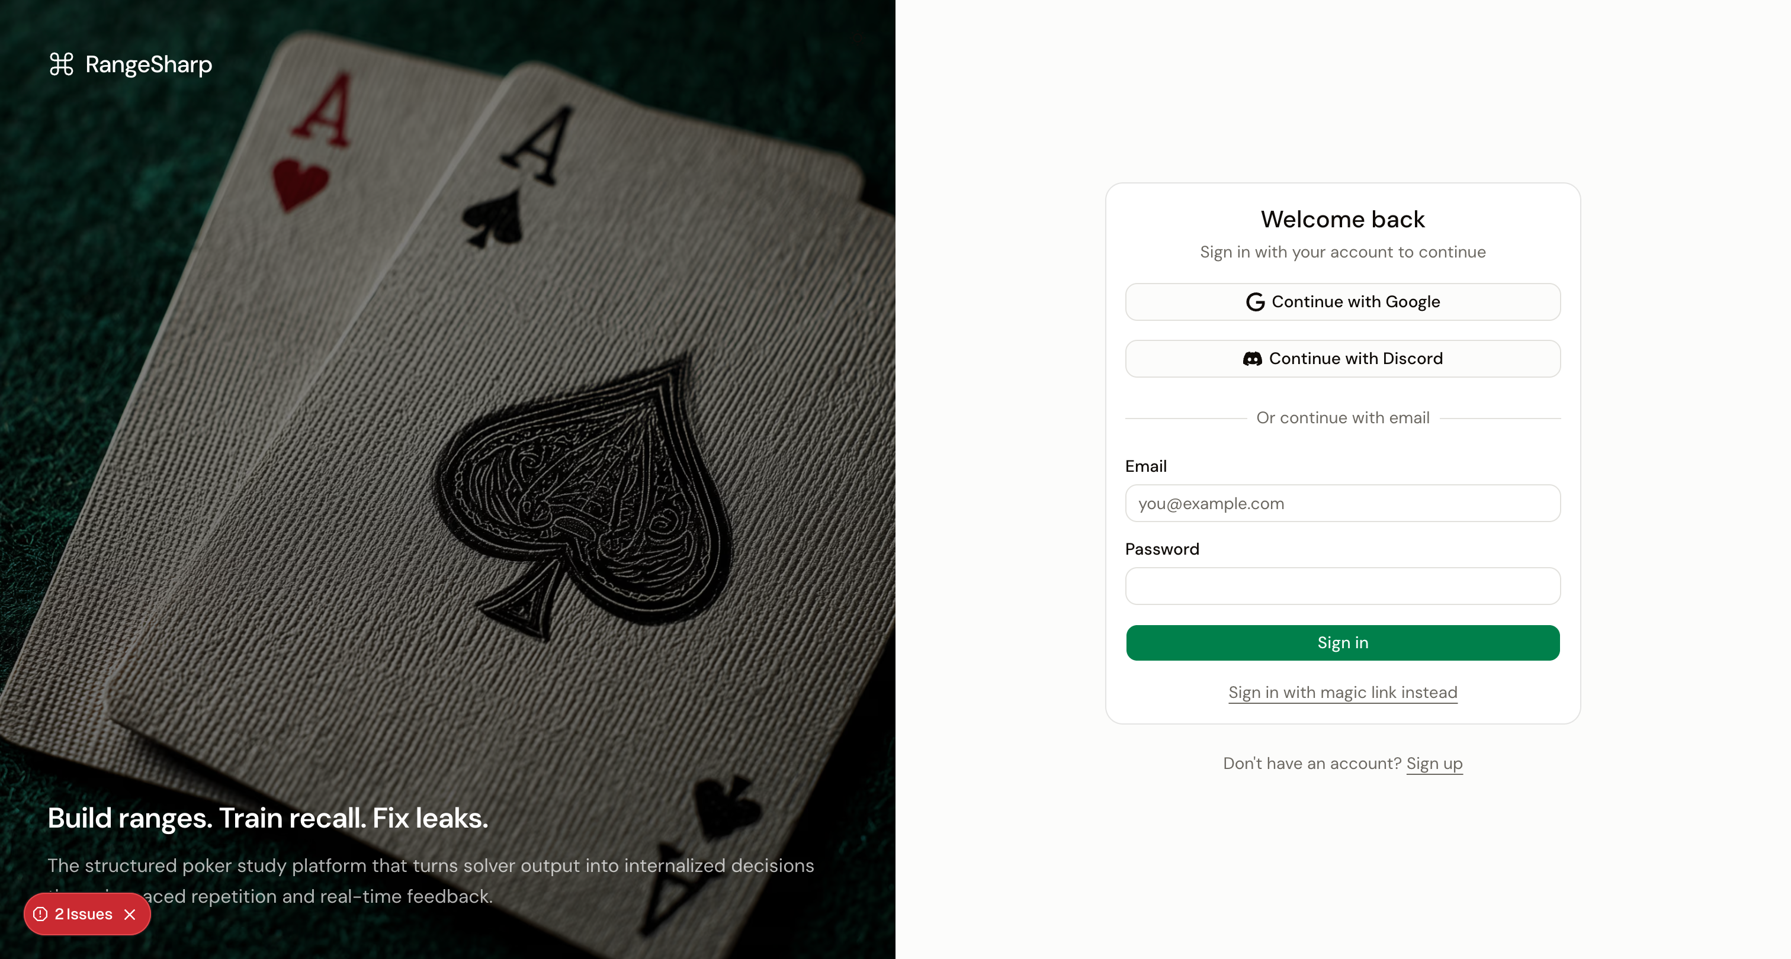1791x959 pixels.
Task: Click the Password field label
Action: [1162, 549]
